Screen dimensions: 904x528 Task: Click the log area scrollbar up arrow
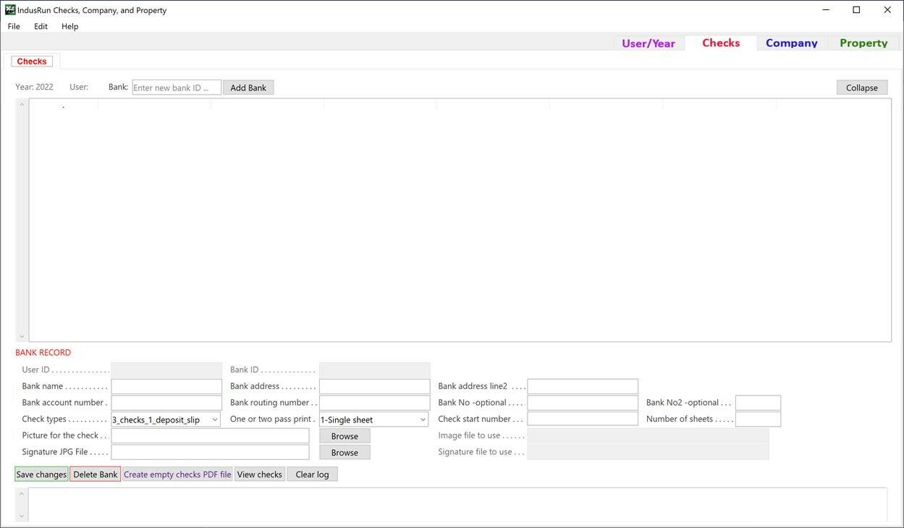(22, 494)
